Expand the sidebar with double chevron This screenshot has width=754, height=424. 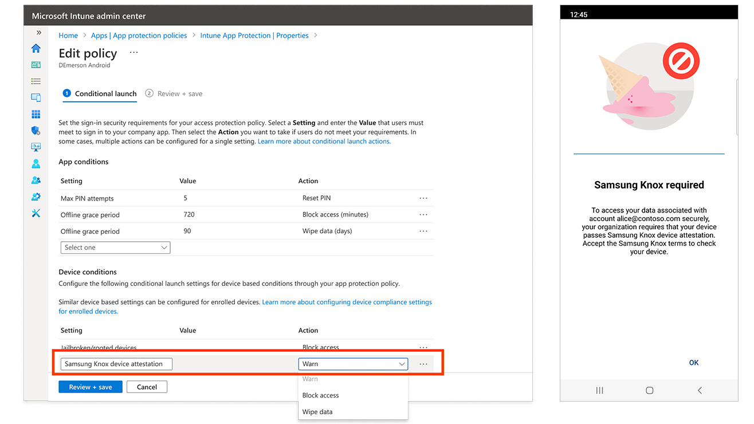tap(39, 33)
